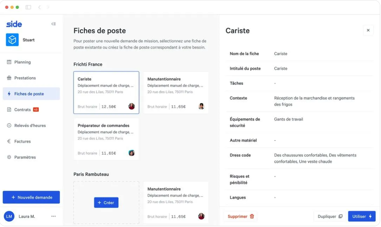The height and width of the screenshot is (227, 381).
Task: Open the Factures page
Action: pyautogui.click(x=22, y=141)
